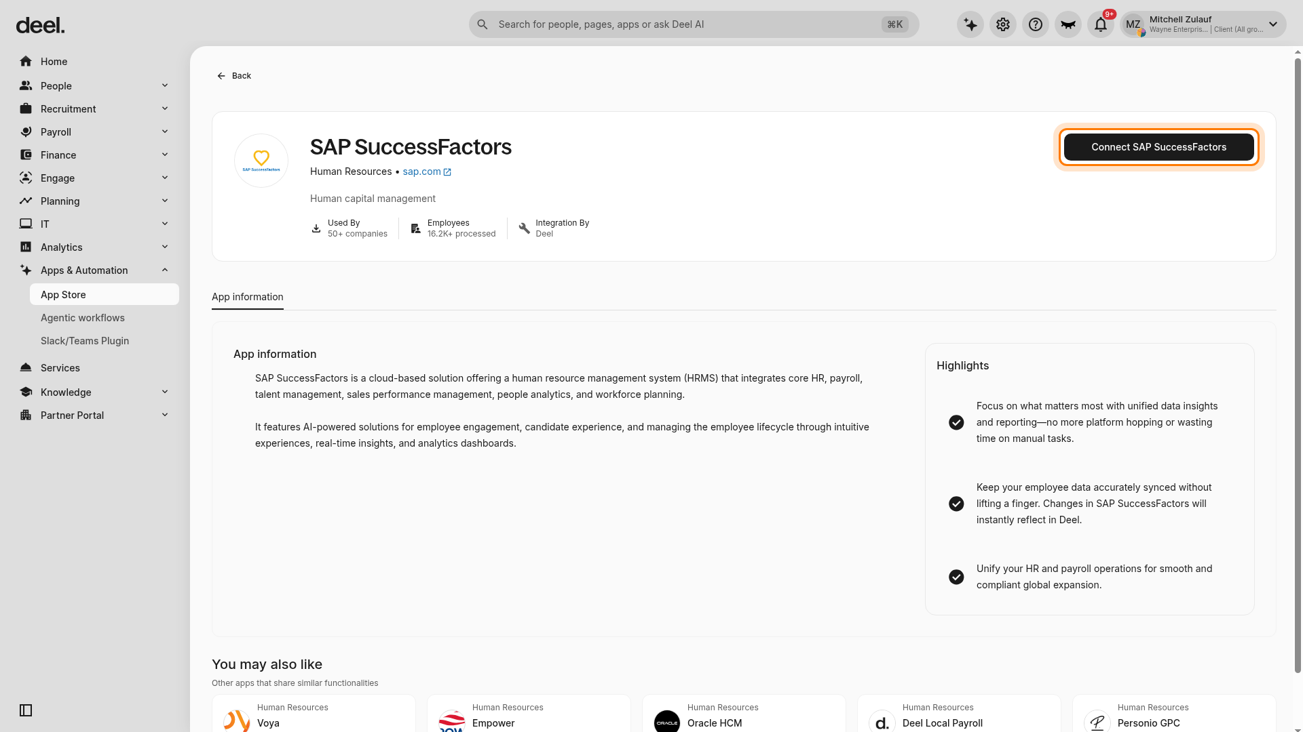Open settings gear icon in header
This screenshot has width=1303, height=732.
tap(1003, 24)
